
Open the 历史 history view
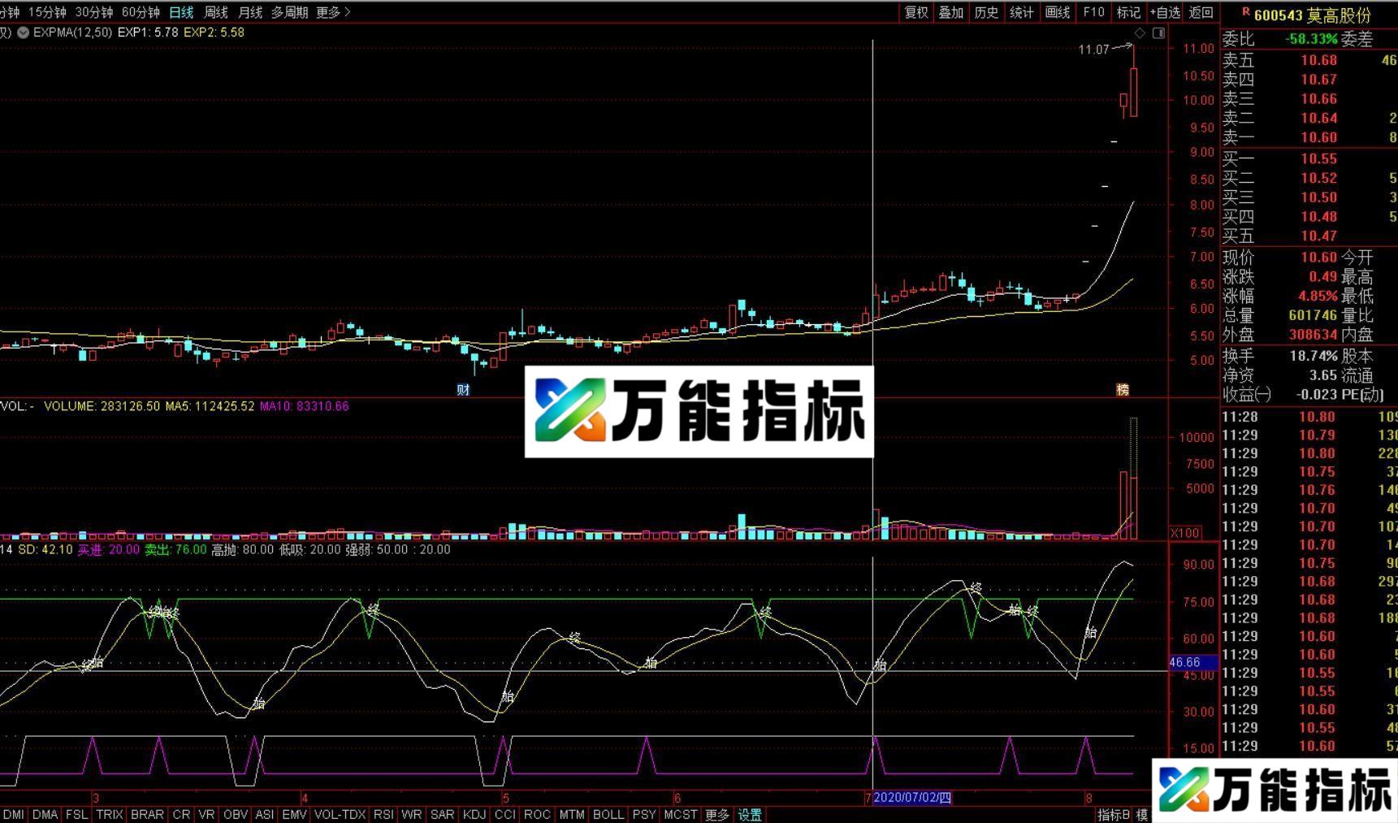tap(985, 12)
